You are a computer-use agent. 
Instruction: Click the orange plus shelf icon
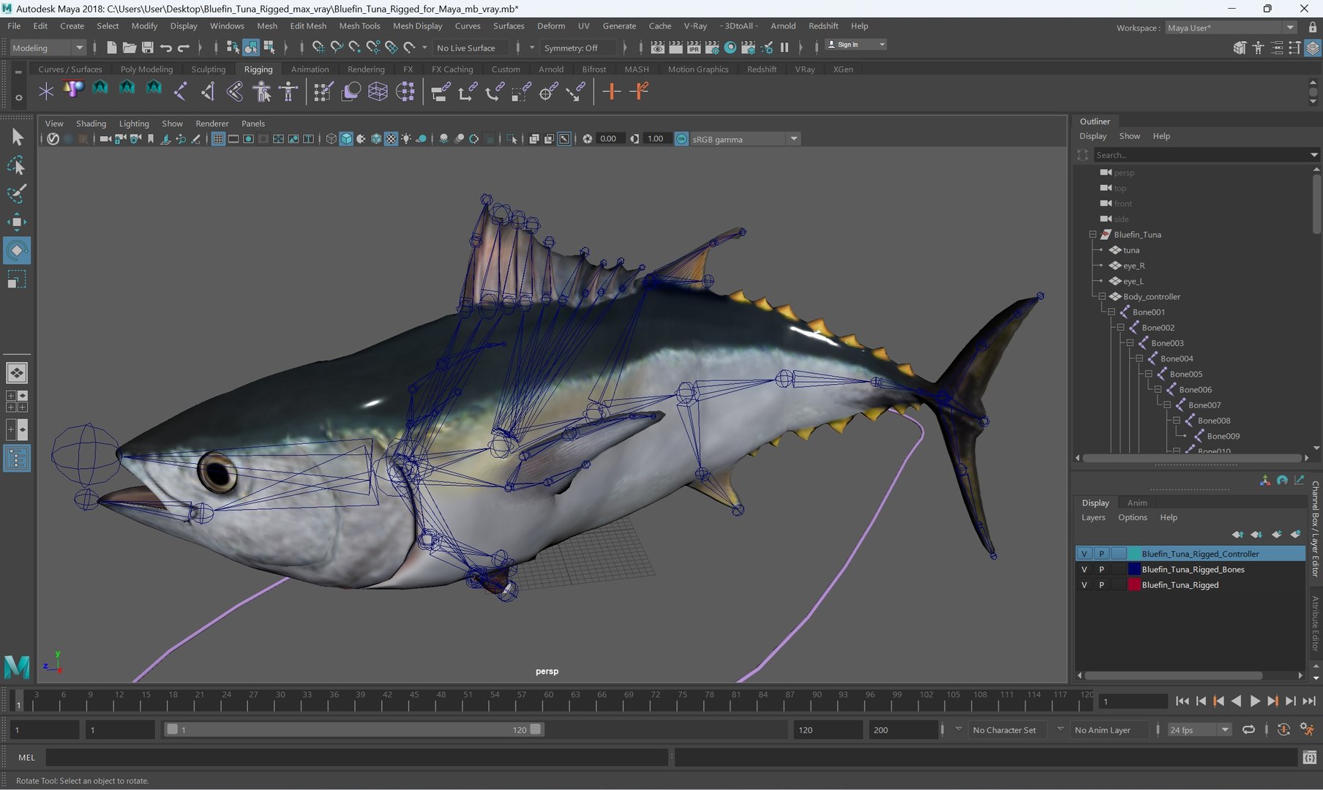click(x=611, y=91)
